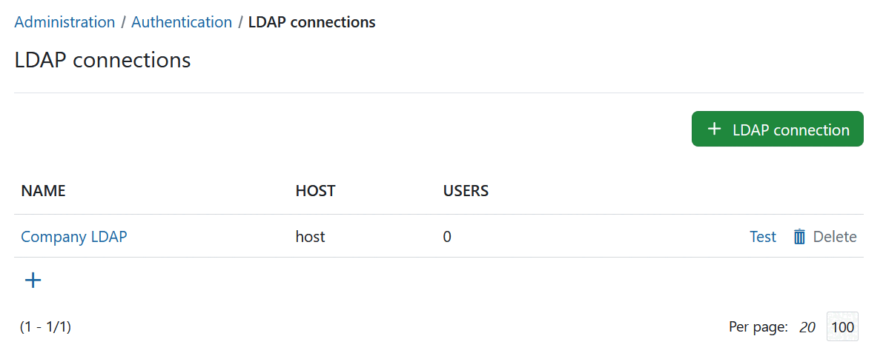The image size is (883, 356).
Task: Test the Company LDAP connection
Action: 763,237
